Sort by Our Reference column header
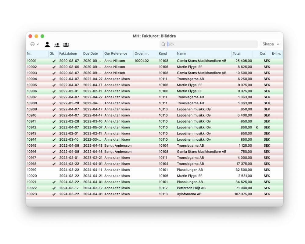 click(118, 53)
